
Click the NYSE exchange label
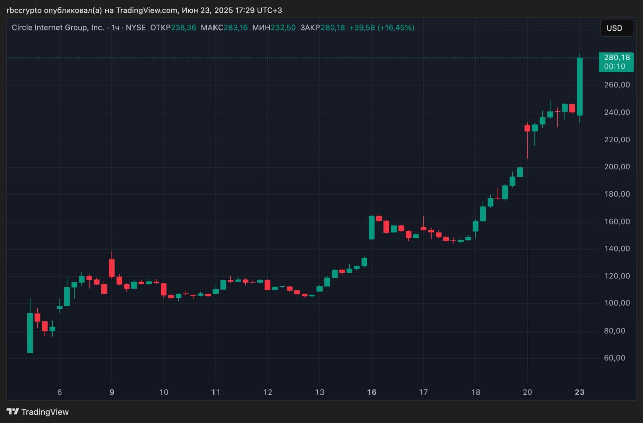136,28
